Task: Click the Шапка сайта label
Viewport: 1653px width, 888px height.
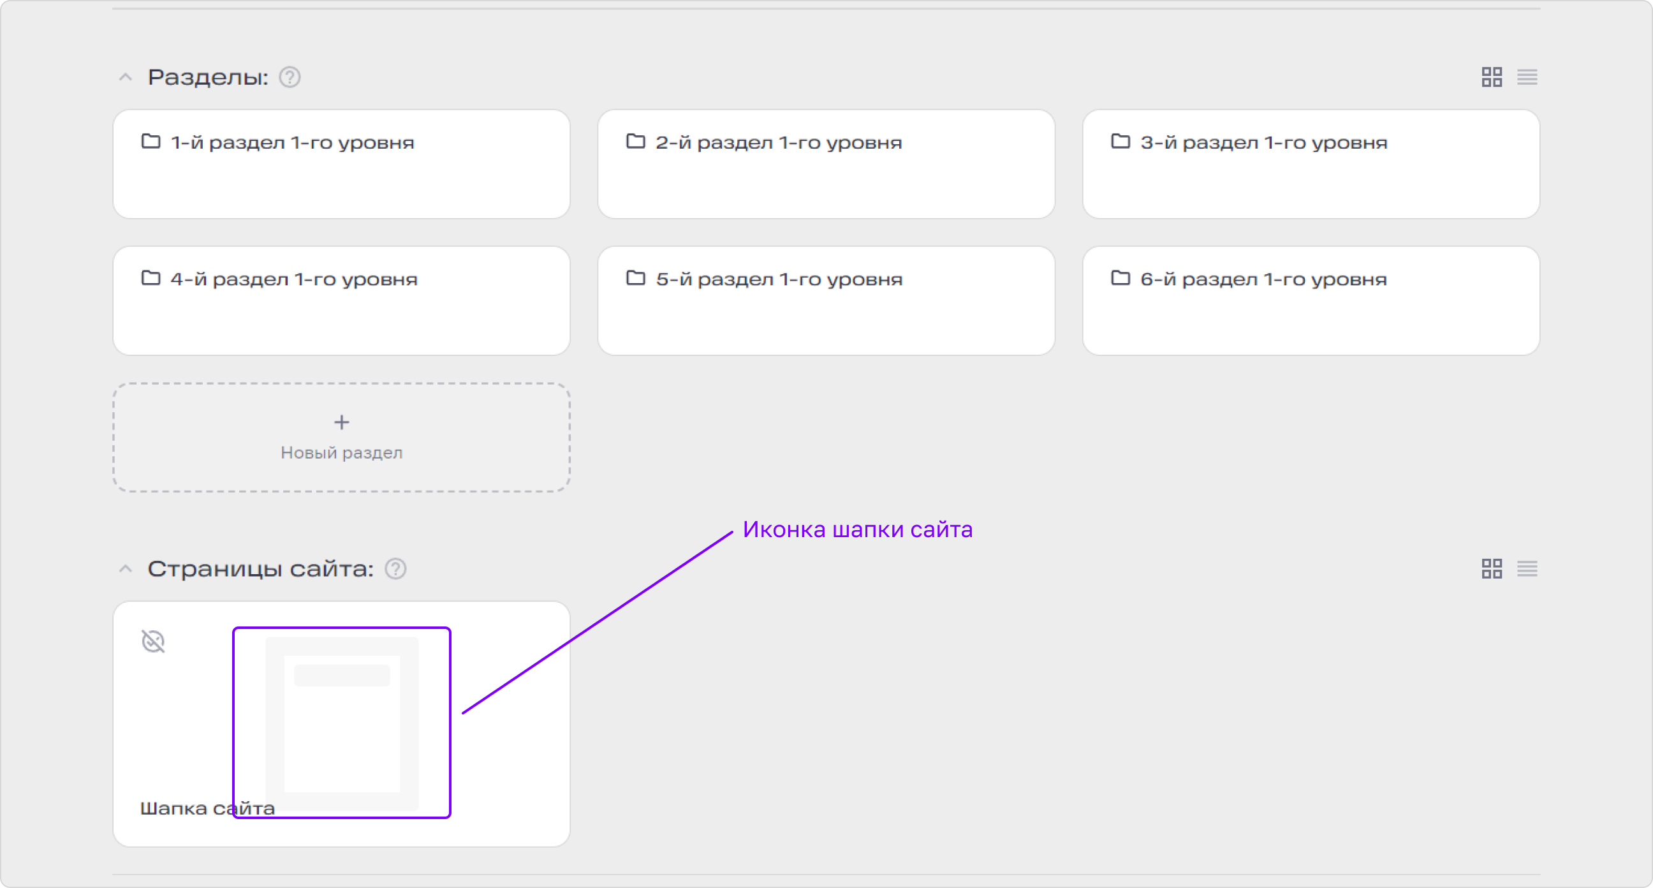Action: [x=207, y=809]
